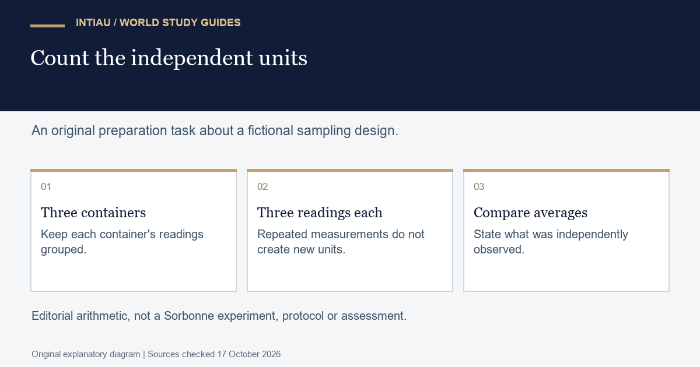Select the step number 01 label
Viewport: 700px width, 367px height.
pyautogui.click(x=46, y=187)
